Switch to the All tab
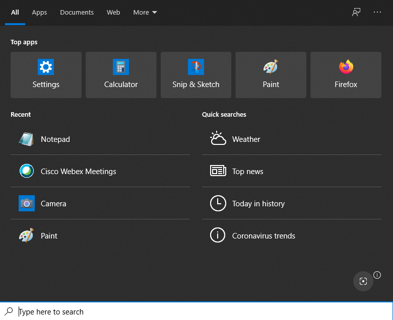Screen dimensions: 393x320 click(15, 12)
